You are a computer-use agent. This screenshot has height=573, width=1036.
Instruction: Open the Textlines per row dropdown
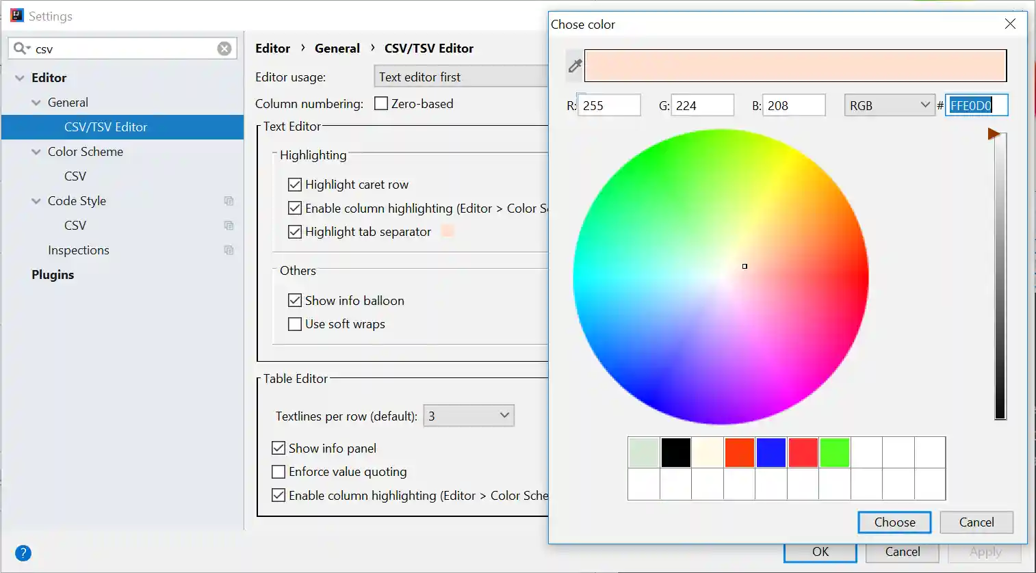click(x=468, y=415)
